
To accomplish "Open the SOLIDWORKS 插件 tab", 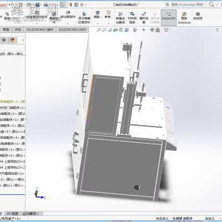I will [40, 29].
